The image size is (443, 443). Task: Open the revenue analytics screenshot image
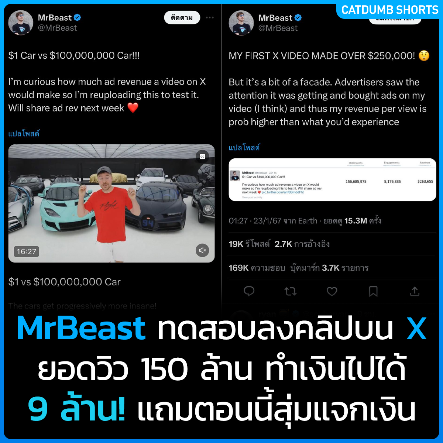(x=332, y=180)
